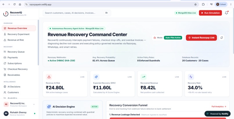Reload the current page
Screen dimensions: 234x119
[15, 4]
